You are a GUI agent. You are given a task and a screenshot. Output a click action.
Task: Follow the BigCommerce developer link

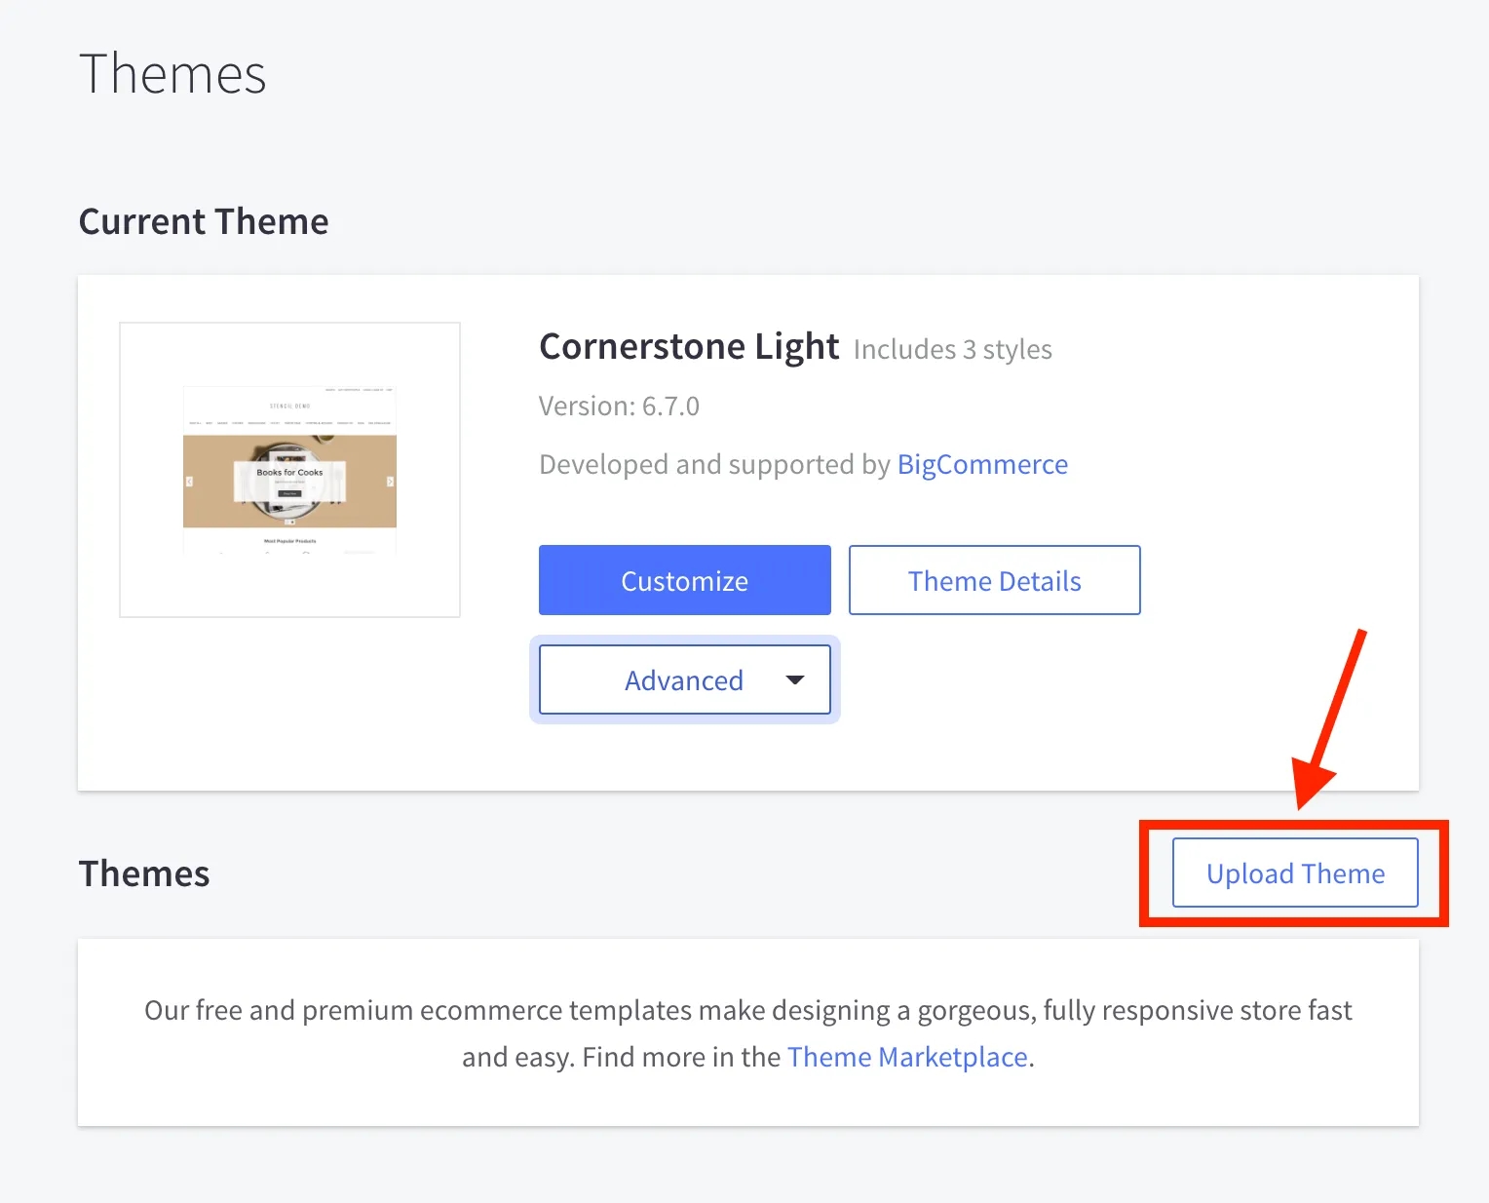[x=982, y=464]
